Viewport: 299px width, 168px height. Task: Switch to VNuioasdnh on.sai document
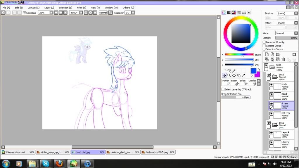point(18,152)
